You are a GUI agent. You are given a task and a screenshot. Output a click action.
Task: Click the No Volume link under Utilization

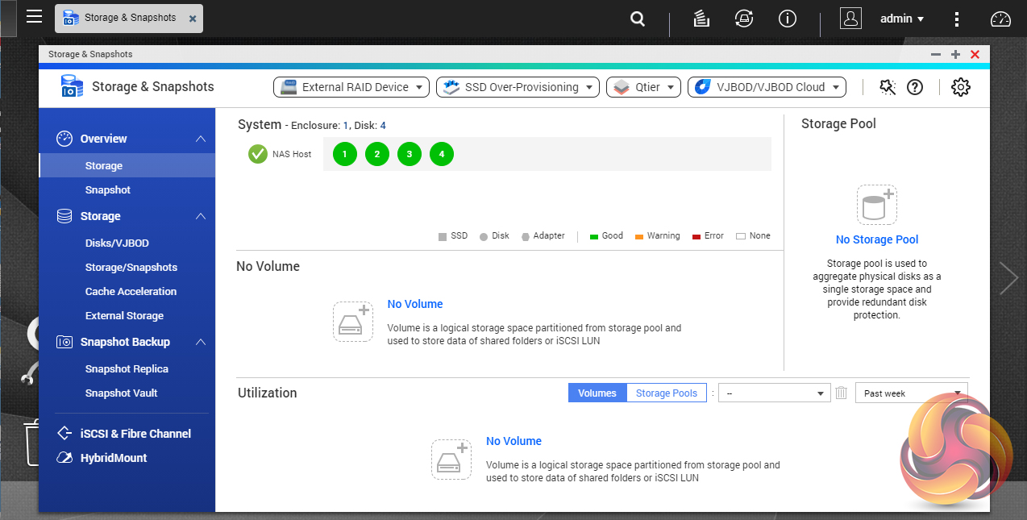[513, 441]
